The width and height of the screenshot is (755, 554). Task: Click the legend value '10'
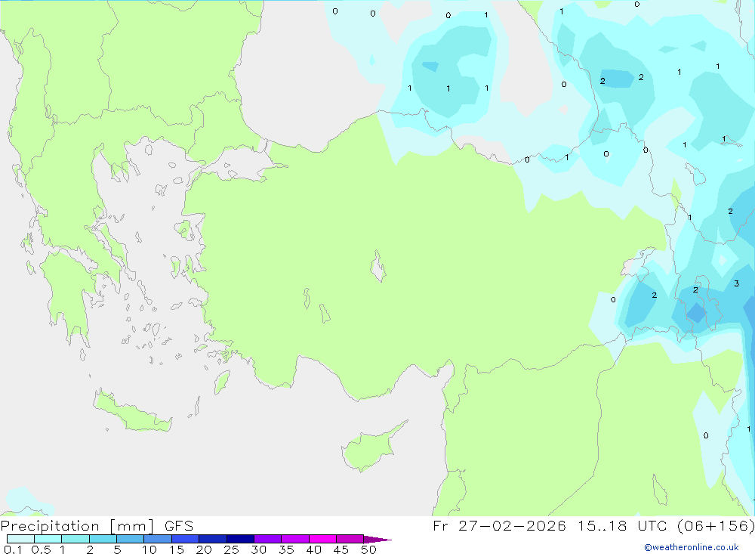point(149,549)
